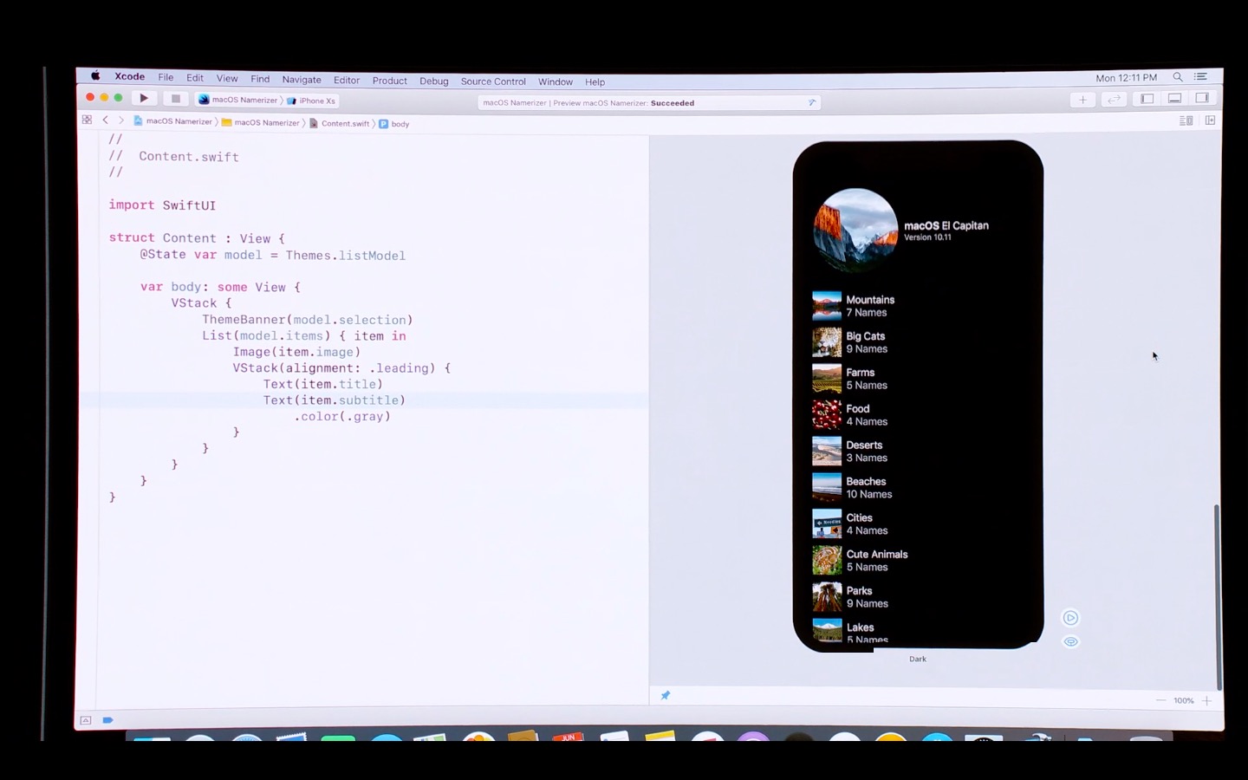Viewport: 1248px width, 780px height.
Task: Go forward in editor history
Action: pos(121,120)
